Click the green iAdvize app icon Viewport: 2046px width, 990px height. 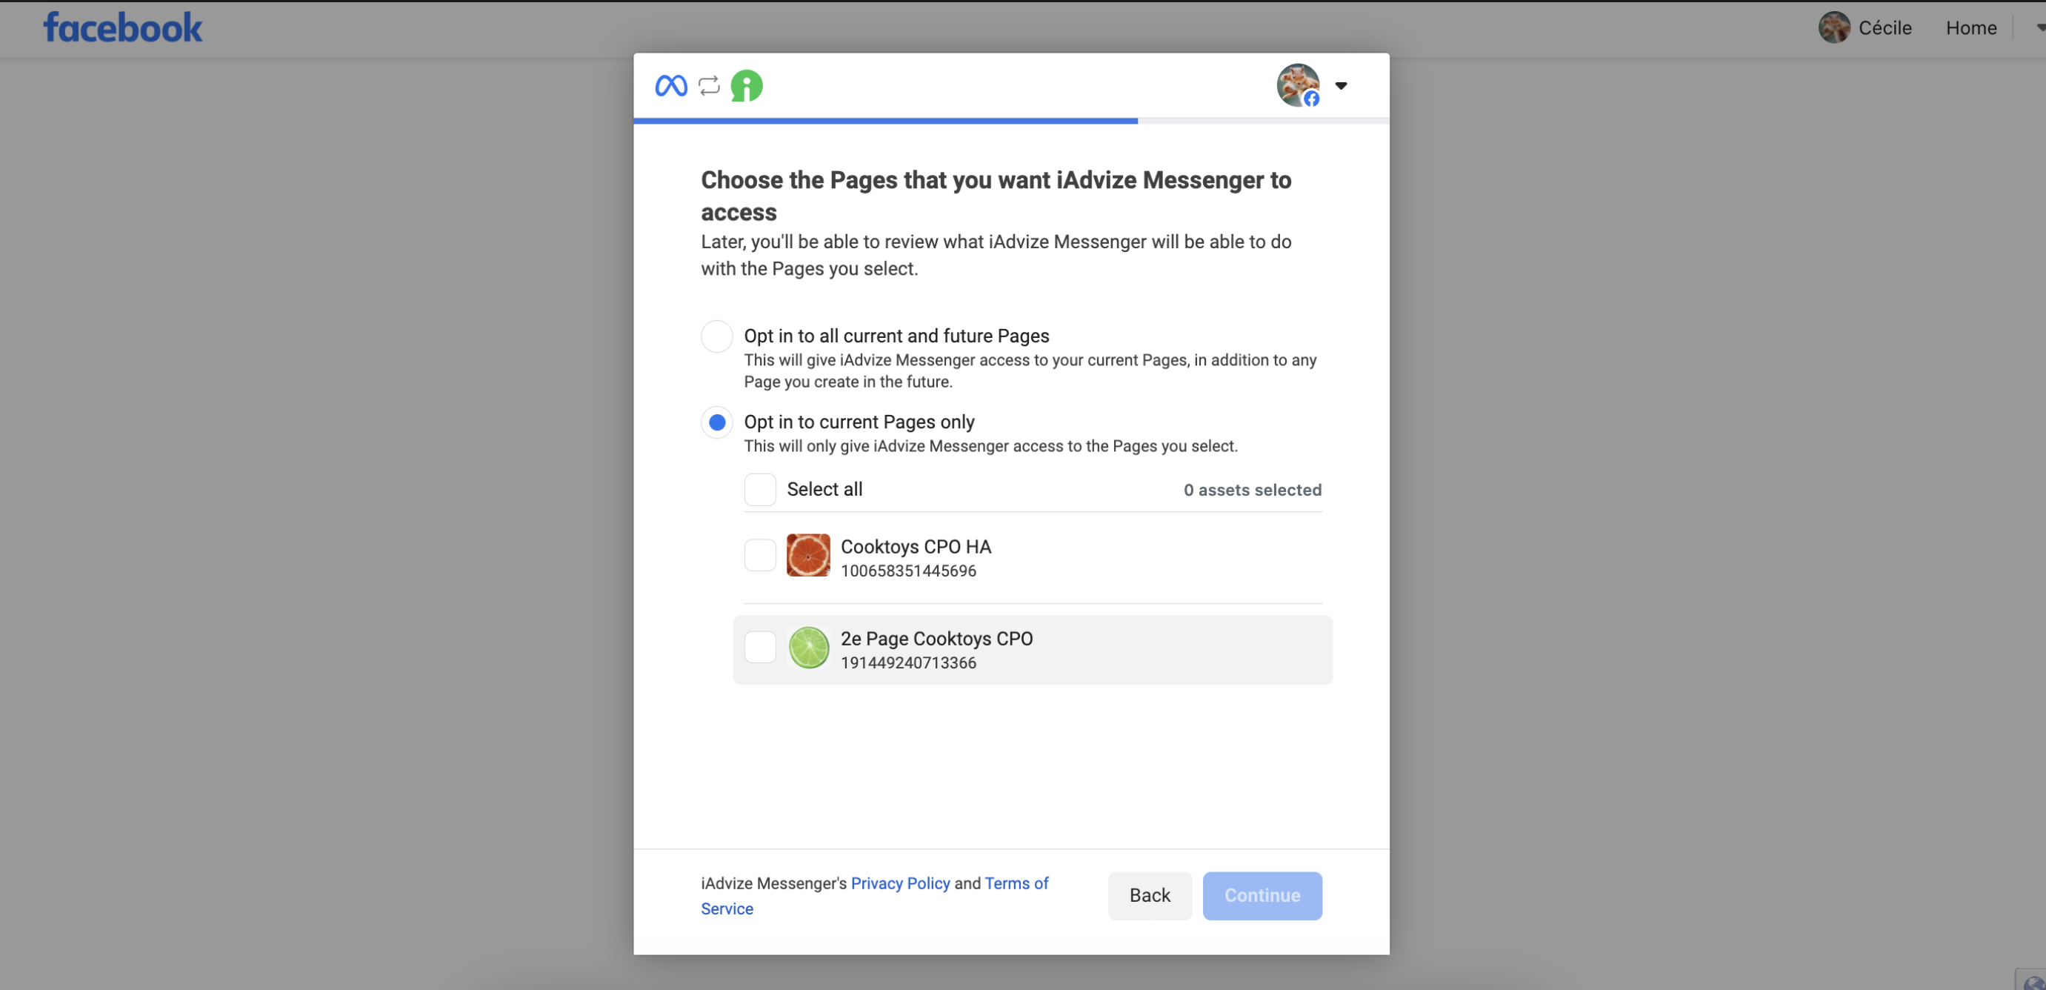click(747, 85)
